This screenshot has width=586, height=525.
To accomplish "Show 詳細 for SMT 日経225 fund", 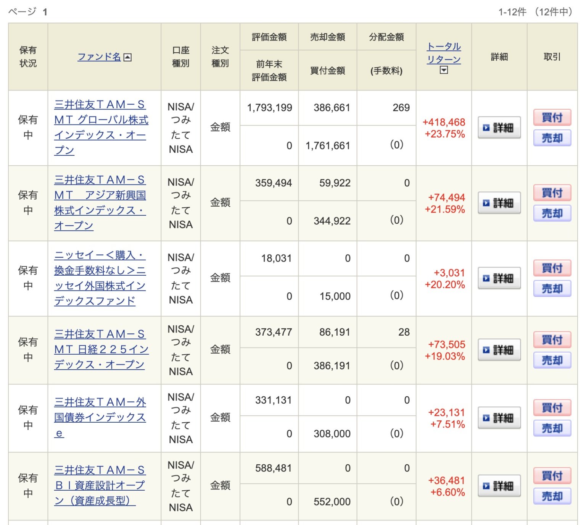I will tap(499, 350).
